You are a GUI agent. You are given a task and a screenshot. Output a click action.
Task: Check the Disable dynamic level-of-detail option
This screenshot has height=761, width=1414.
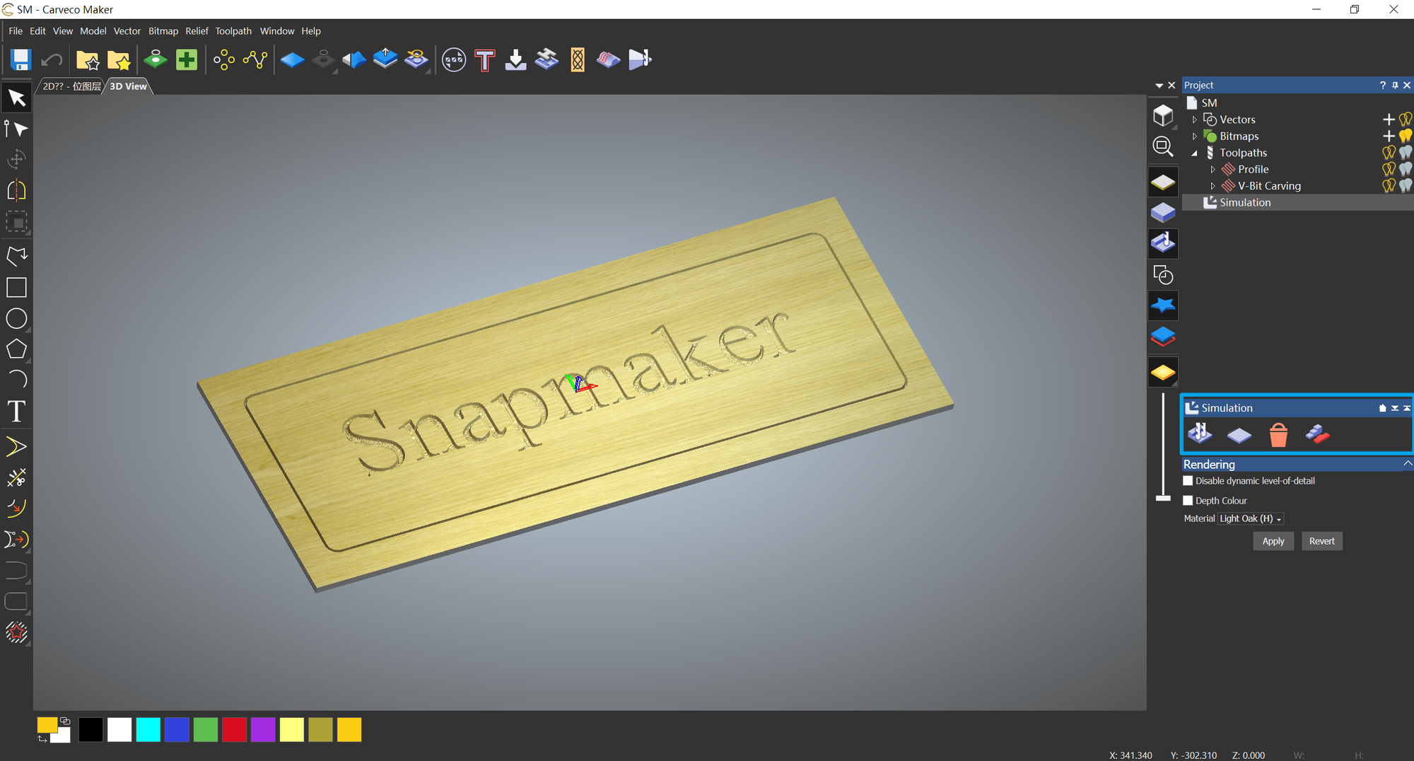point(1188,480)
